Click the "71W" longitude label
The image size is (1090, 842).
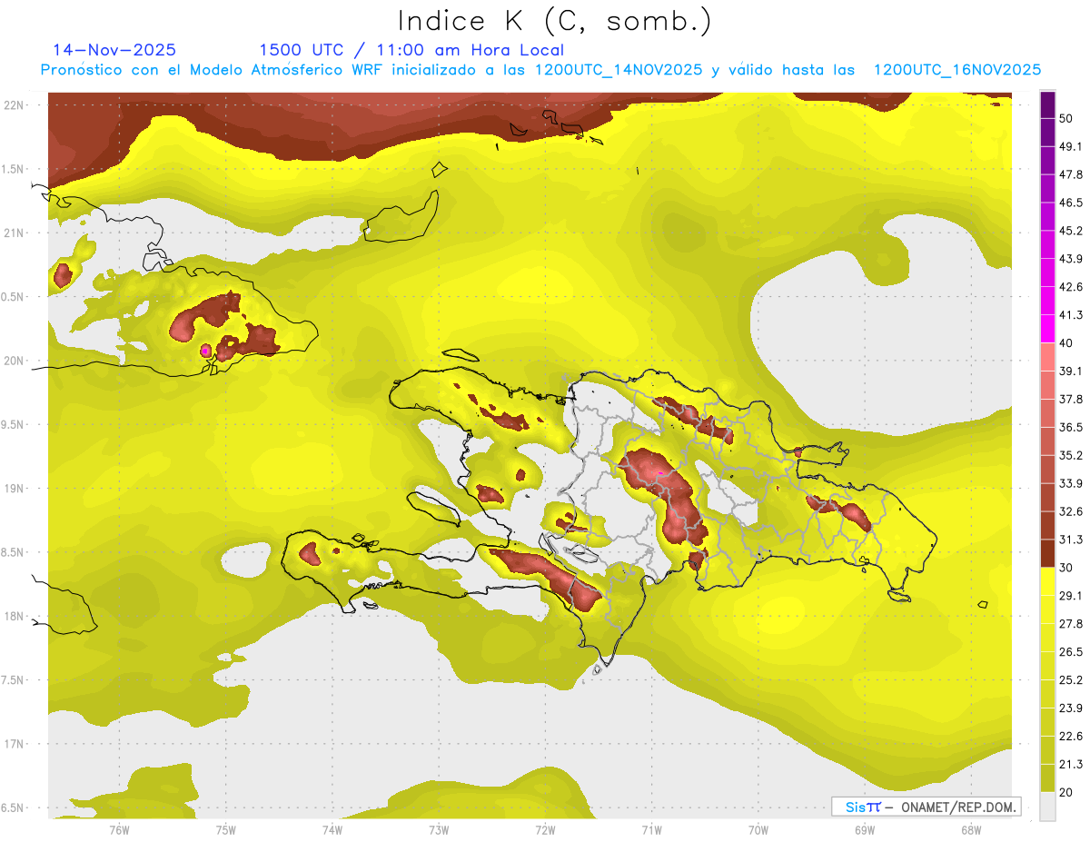[651, 830]
